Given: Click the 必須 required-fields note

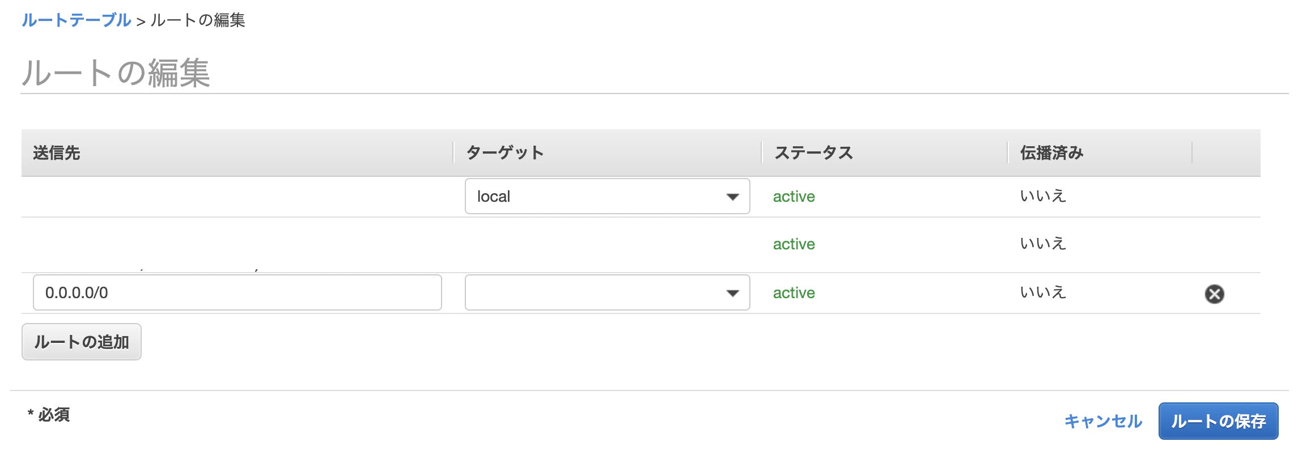Looking at the screenshot, I should click(x=48, y=414).
